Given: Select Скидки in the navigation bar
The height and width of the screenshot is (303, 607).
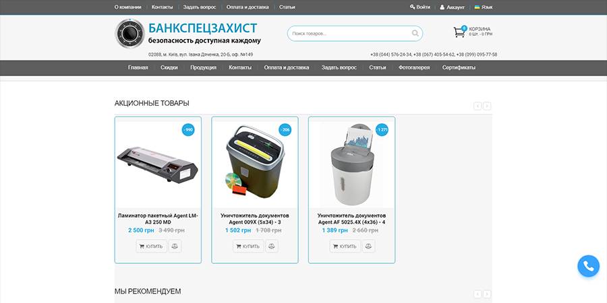Looking at the screenshot, I should pos(169,67).
